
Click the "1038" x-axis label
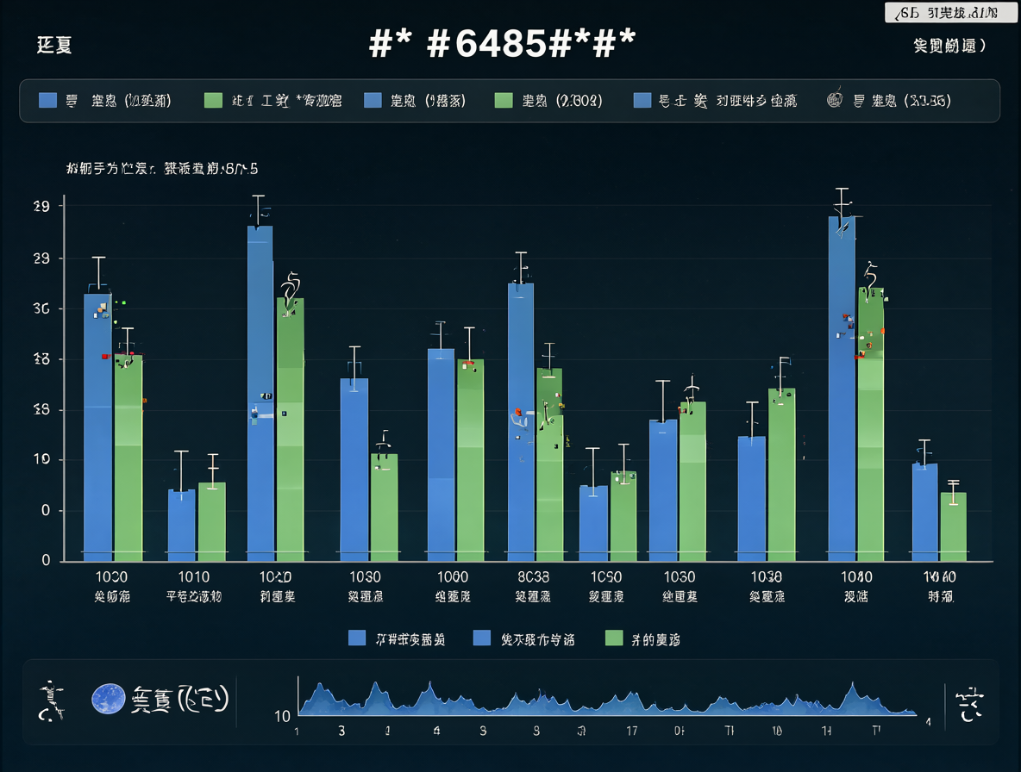point(767,577)
